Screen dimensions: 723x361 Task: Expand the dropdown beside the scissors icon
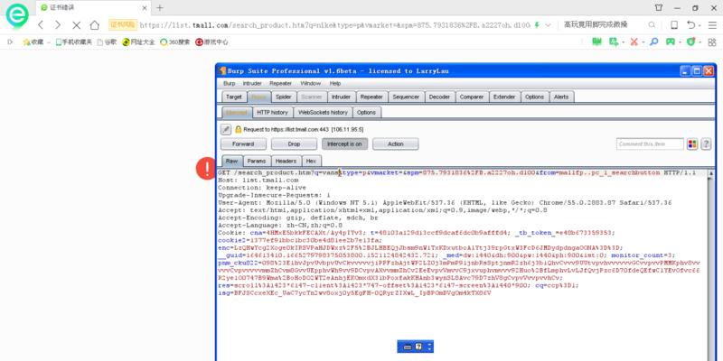643,42
